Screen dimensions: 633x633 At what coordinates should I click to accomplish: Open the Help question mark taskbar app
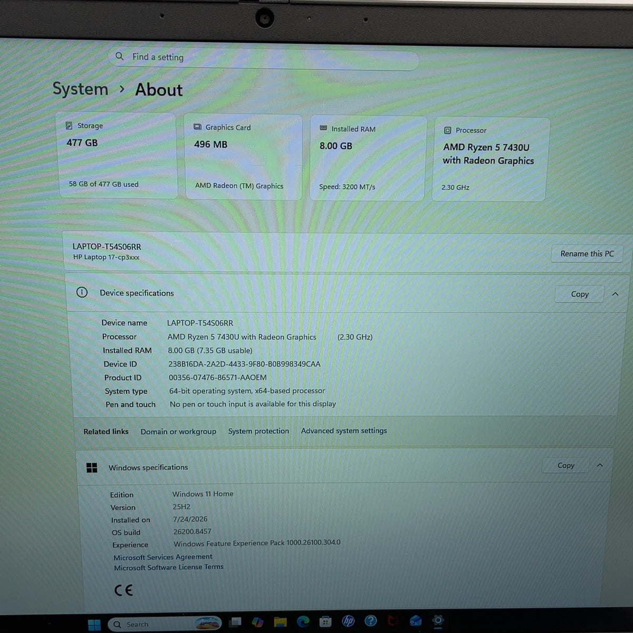[x=371, y=621]
